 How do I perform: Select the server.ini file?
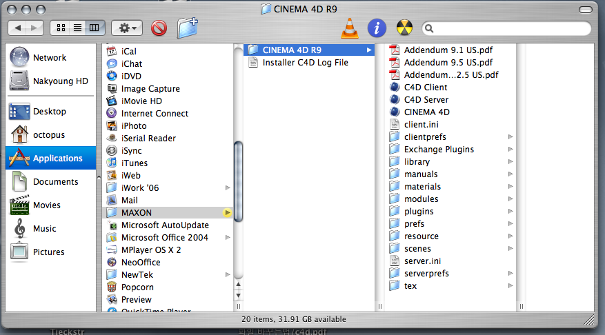[450, 261]
